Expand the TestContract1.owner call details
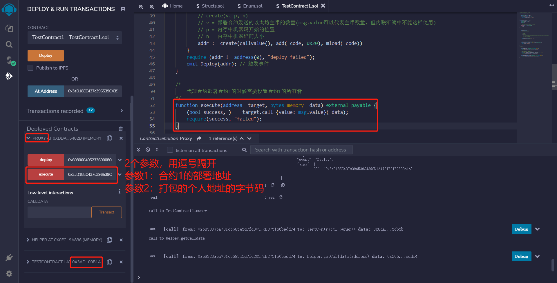 coord(538,229)
